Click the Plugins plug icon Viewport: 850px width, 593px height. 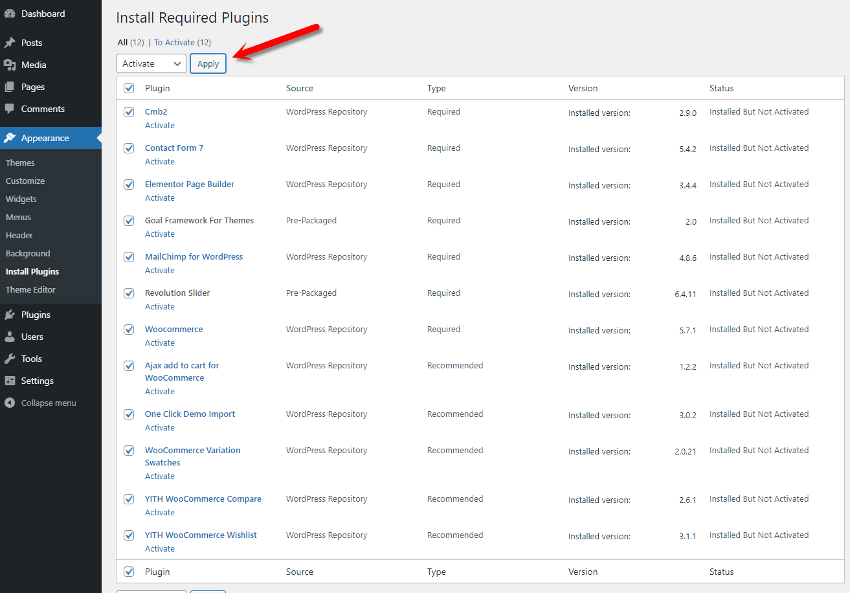click(x=10, y=315)
